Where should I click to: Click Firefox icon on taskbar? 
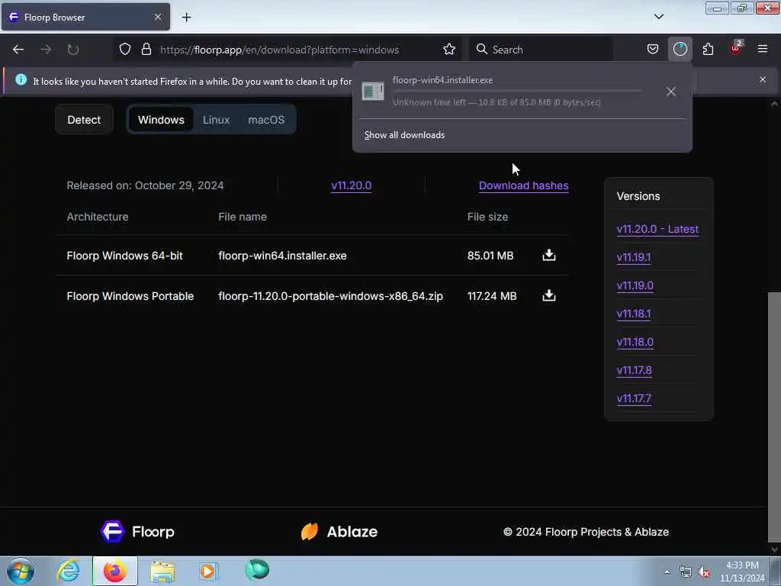[114, 571]
